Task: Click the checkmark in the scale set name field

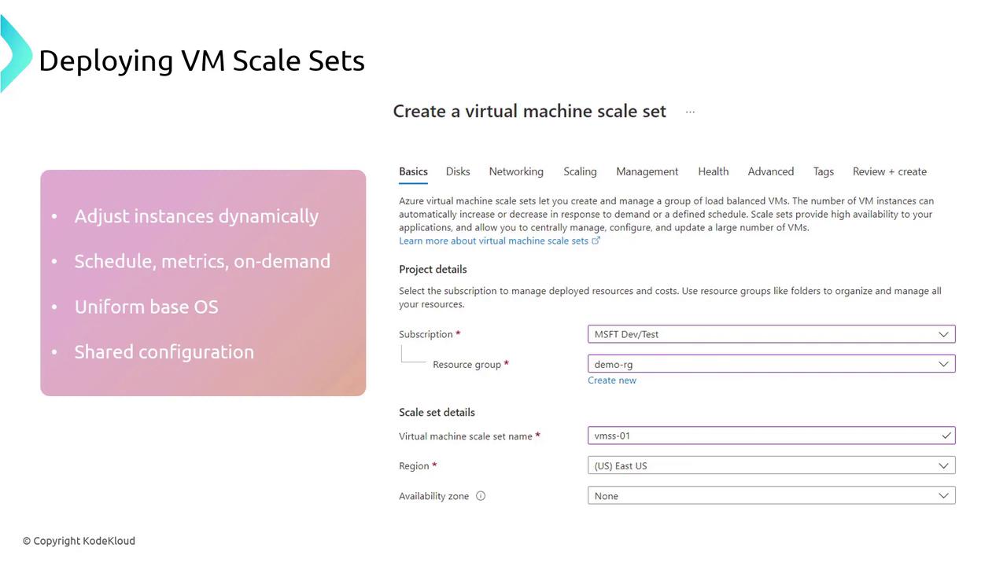Action: [946, 436]
